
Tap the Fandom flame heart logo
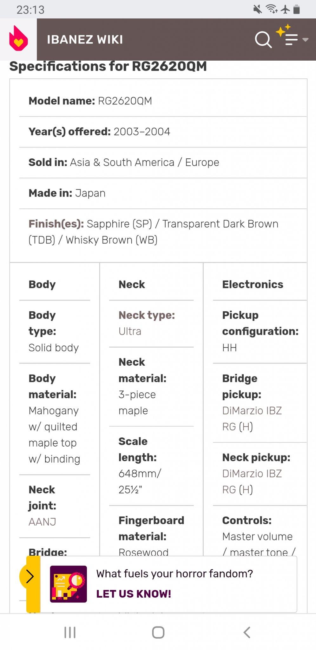point(18,39)
